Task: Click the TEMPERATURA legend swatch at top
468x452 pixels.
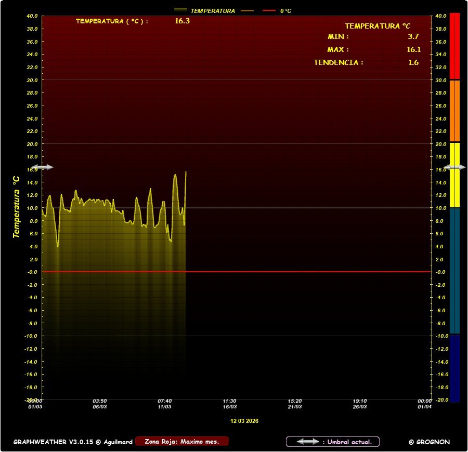Action: click(180, 10)
